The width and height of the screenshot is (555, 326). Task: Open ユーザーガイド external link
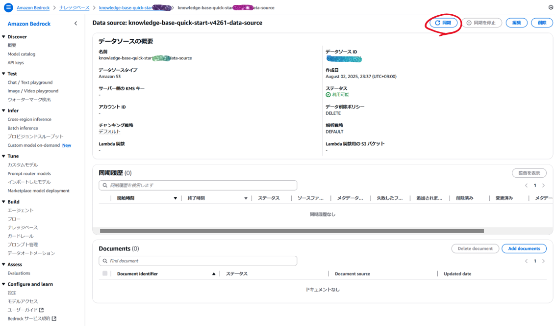(25, 310)
